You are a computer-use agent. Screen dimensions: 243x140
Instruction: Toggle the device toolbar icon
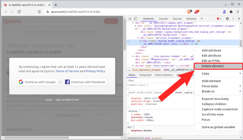pos(135,19)
